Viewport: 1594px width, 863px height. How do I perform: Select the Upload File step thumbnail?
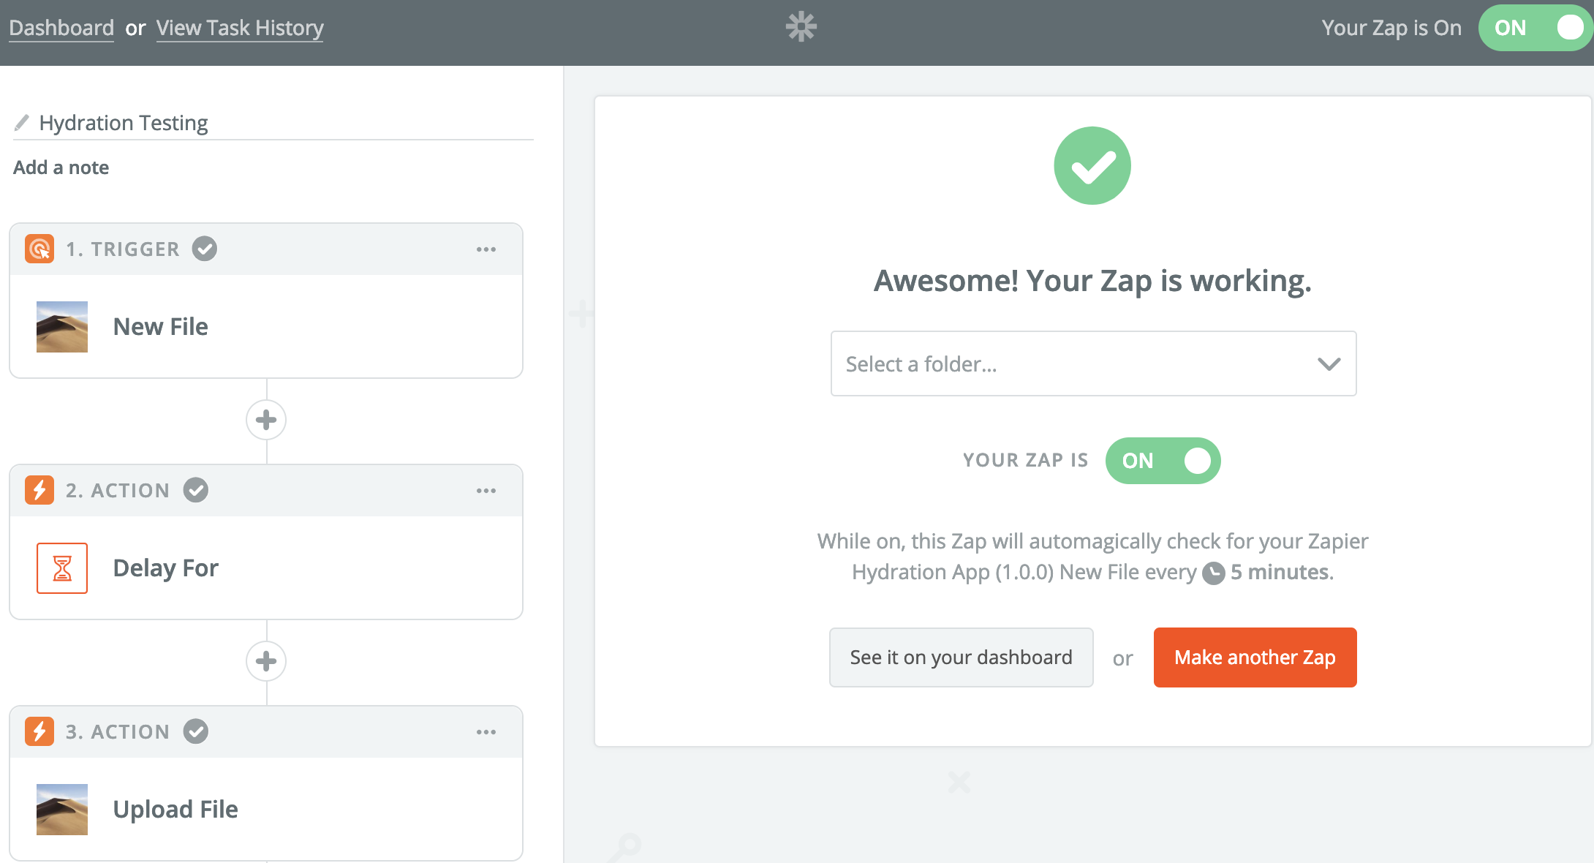click(x=62, y=809)
